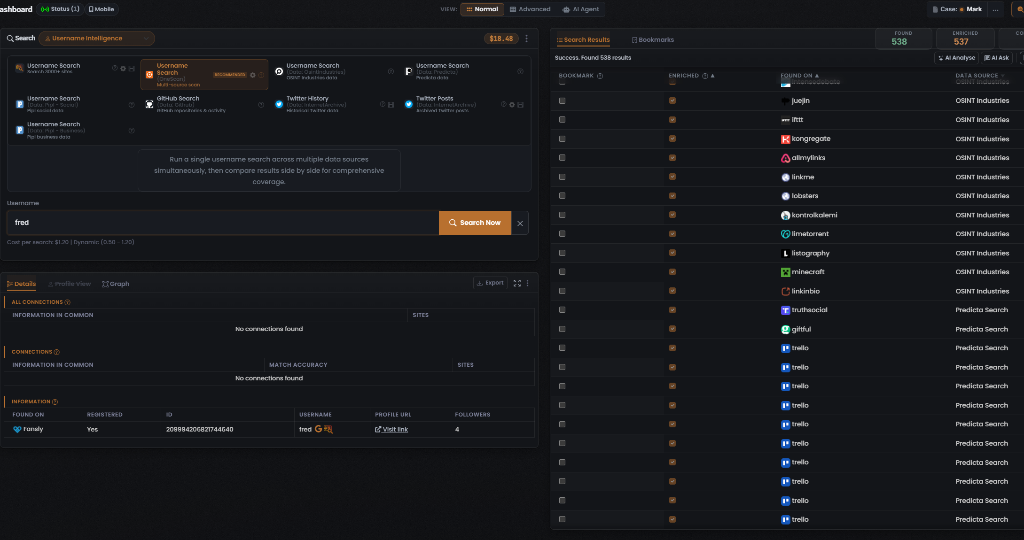Switch view to Normal mode
This screenshot has height=540, width=1024.
click(x=482, y=9)
